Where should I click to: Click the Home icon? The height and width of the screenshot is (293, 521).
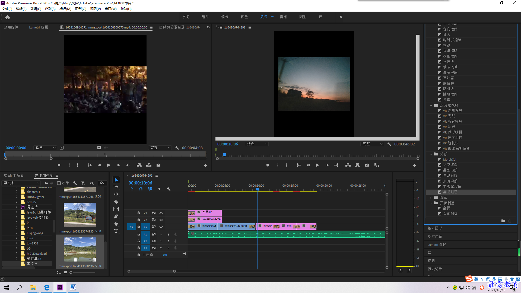pos(8,17)
